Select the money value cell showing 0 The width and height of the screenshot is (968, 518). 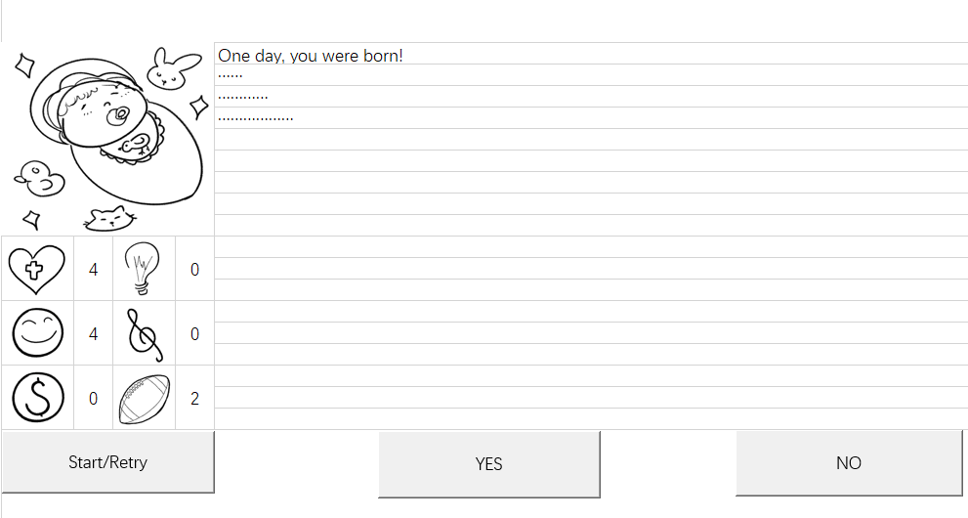[x=93, y=398]
